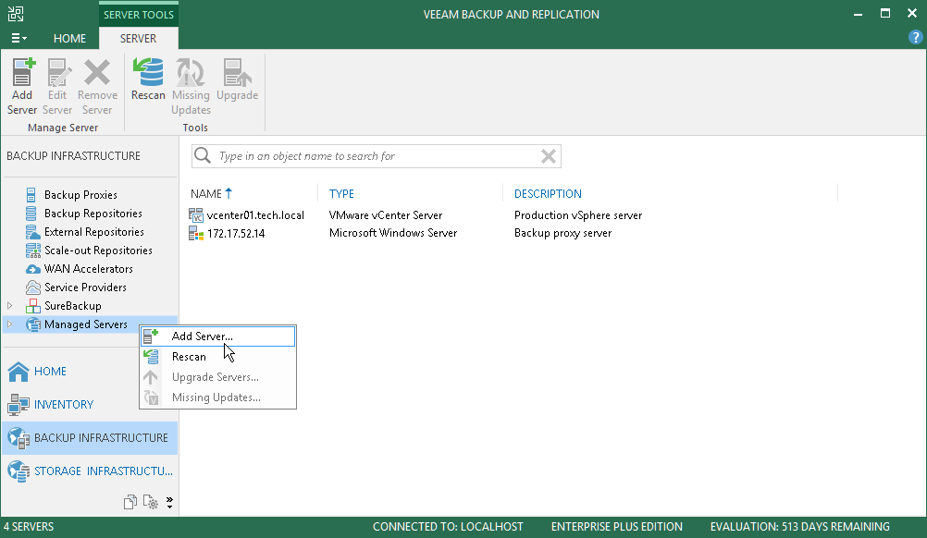Click the Microsoft Windows Server type cell
Screen dimensions: 927x538
point(393,233)
